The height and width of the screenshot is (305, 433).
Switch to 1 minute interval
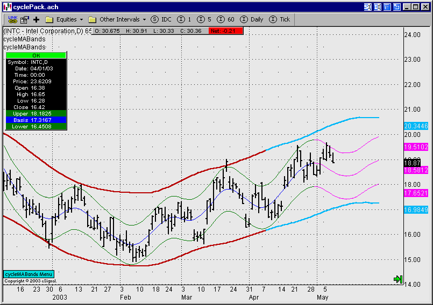[x=184, y=19]
